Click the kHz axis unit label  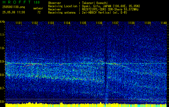tap(2, 22)
